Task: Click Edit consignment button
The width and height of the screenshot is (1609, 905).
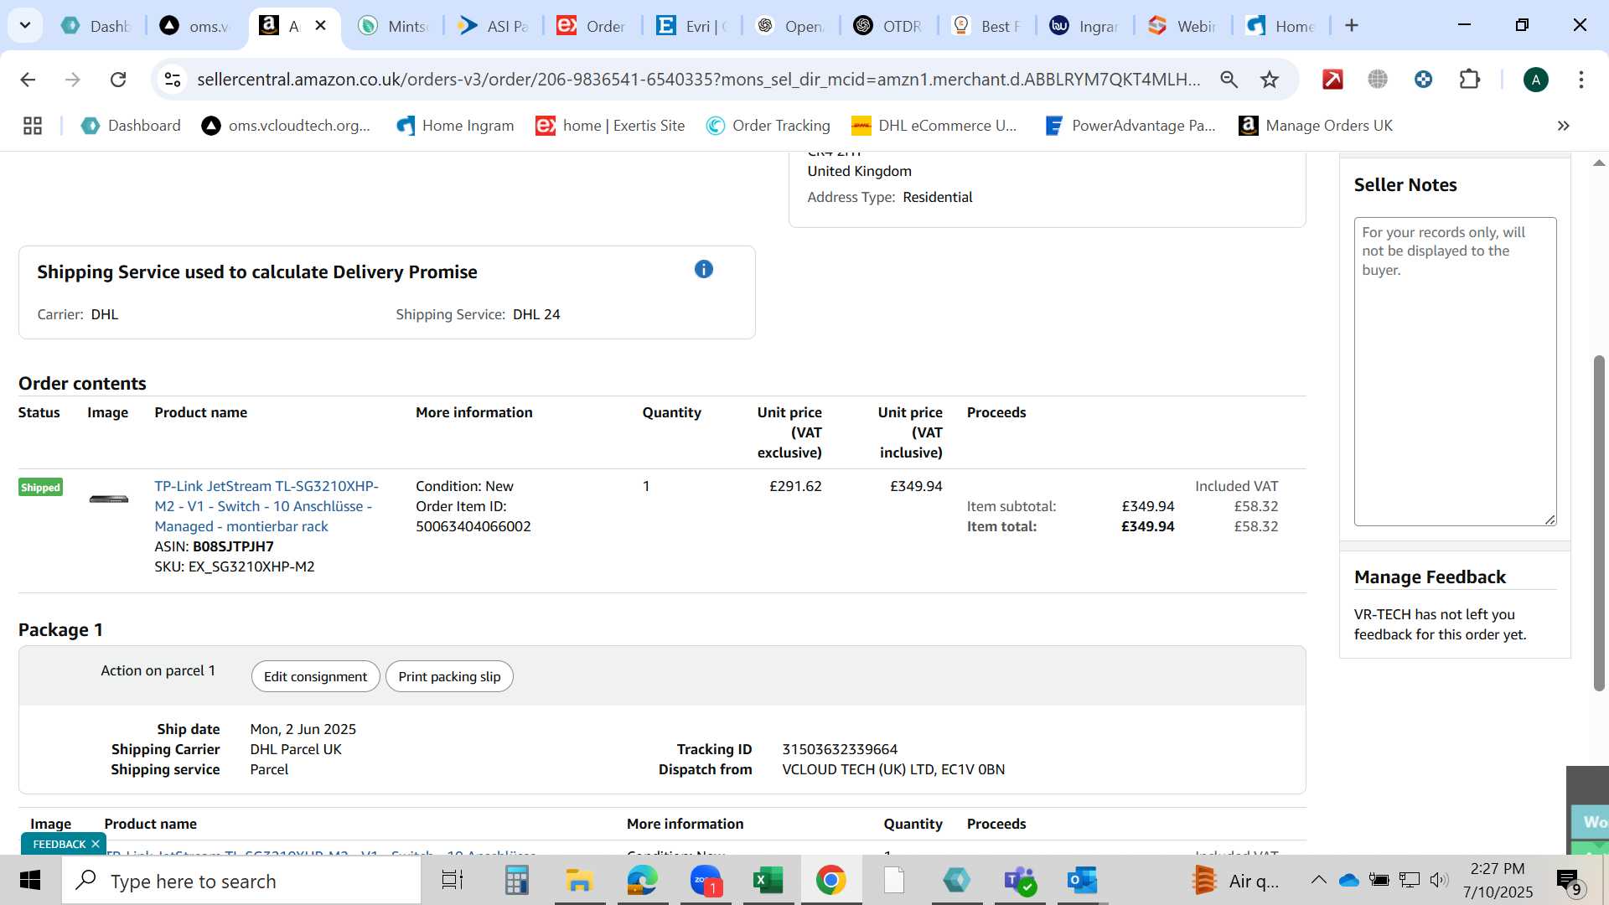Action: tap(315, 676)
